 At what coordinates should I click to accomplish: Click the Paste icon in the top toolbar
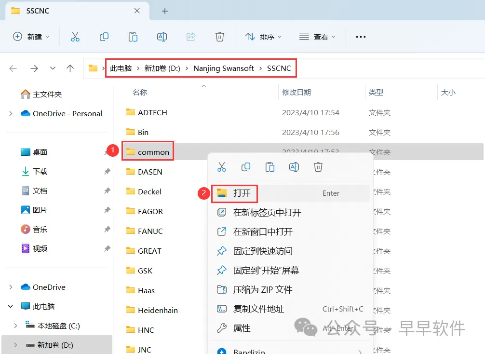133,37
